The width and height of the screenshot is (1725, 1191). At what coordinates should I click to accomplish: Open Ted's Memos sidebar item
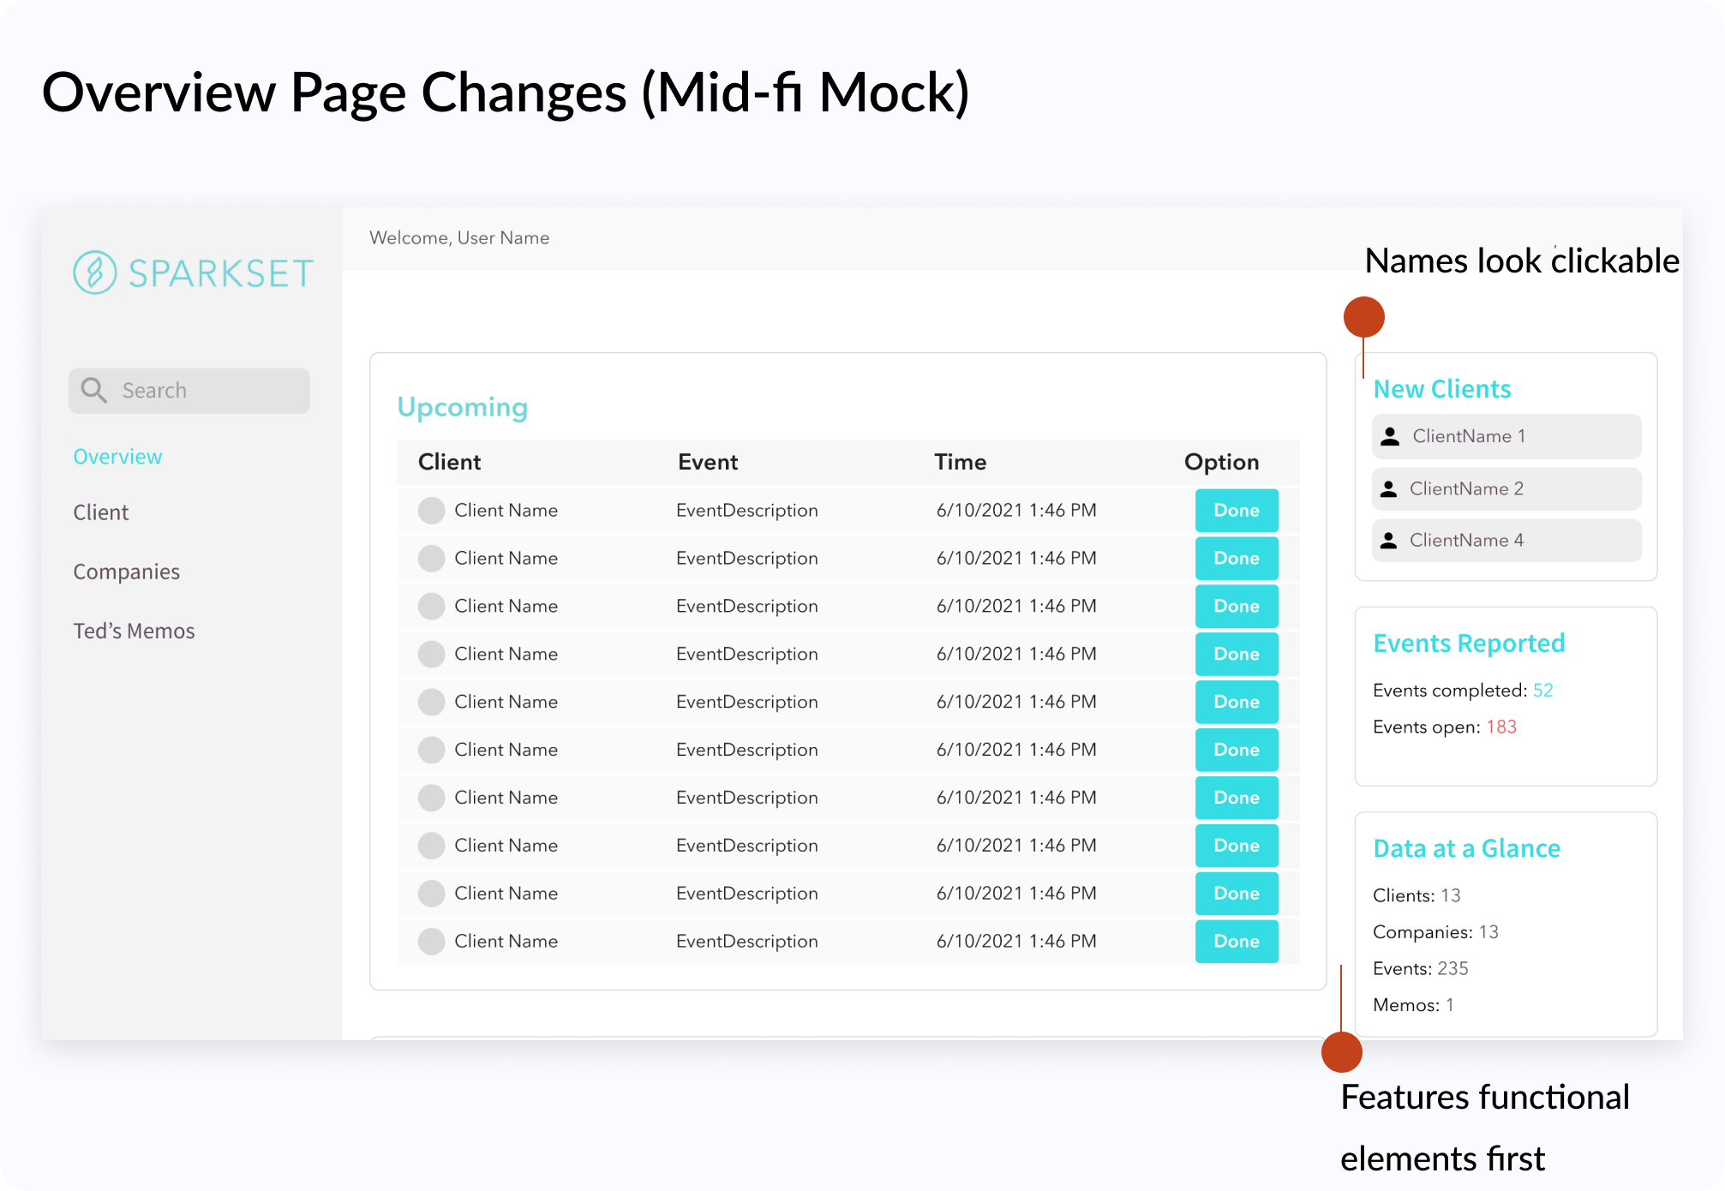(x=134, y=631)
